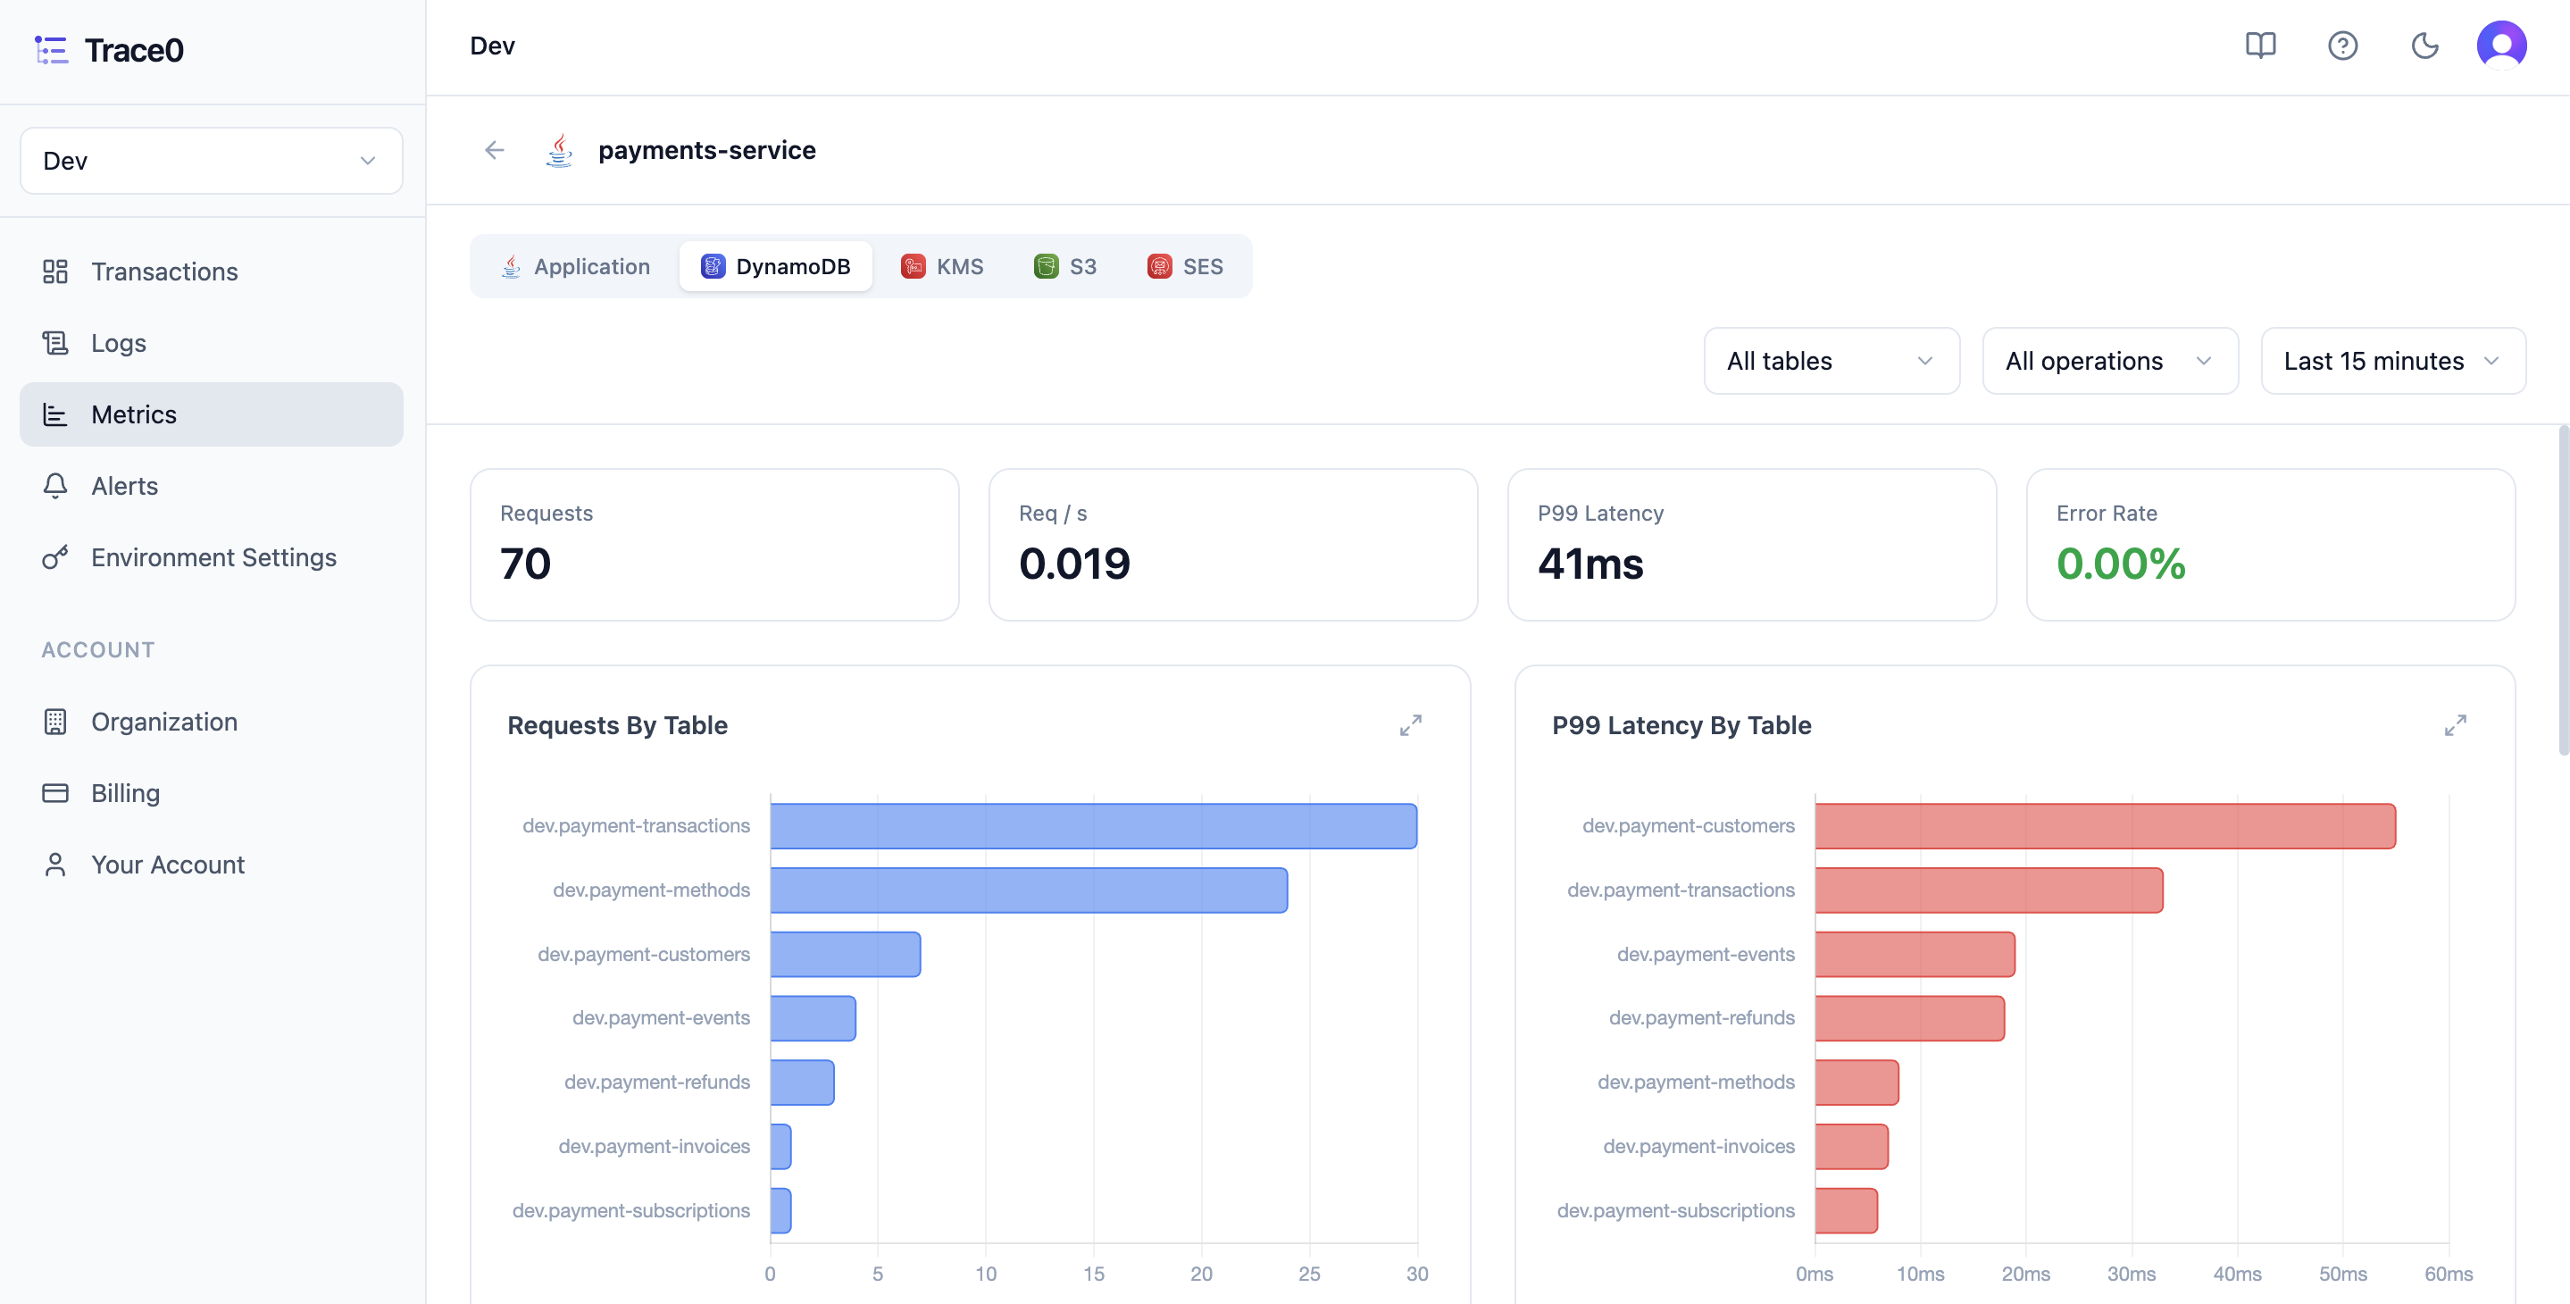This screenshot has width=2570, height=1304.
Task: Go back with the arrow icon
Action: coord(495,150)
